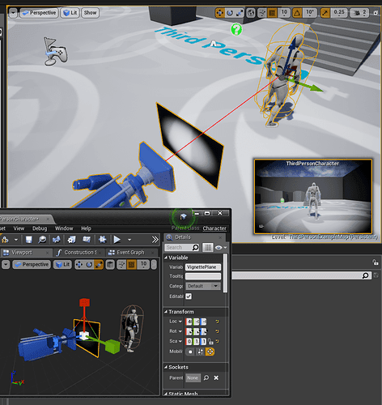Open Class Defaults toolbar icon

tap(87, 240)
